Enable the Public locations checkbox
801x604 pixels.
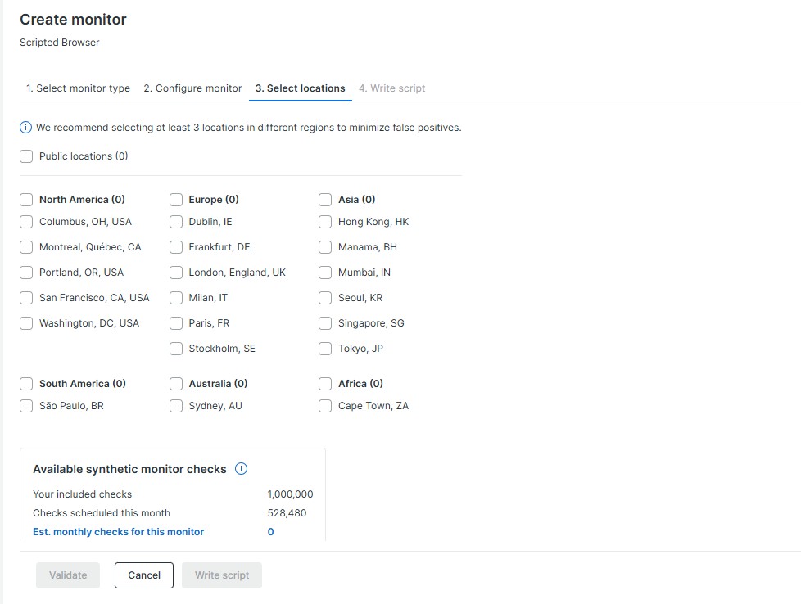(26, 156)
